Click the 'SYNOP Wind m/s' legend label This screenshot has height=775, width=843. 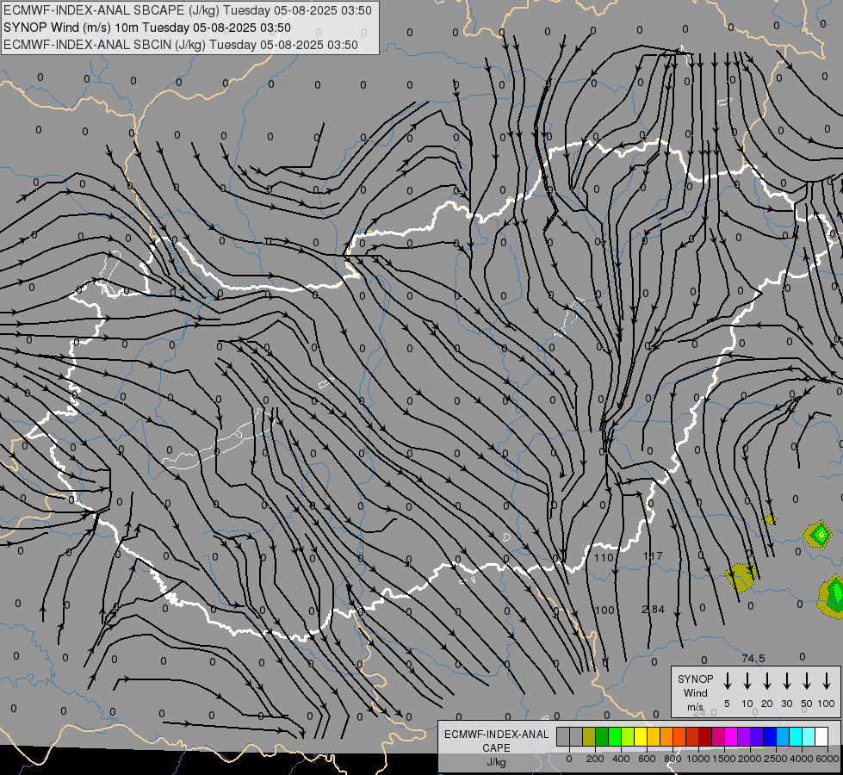point(695,692)
